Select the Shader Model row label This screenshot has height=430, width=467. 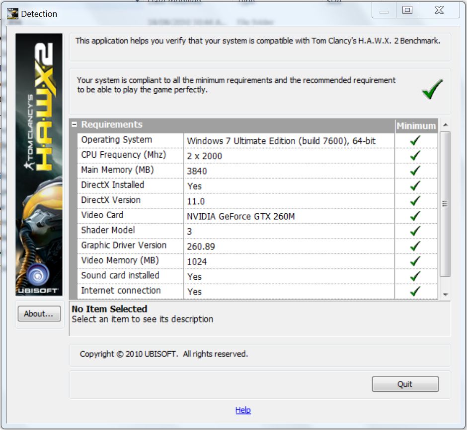tap(108, 230)
